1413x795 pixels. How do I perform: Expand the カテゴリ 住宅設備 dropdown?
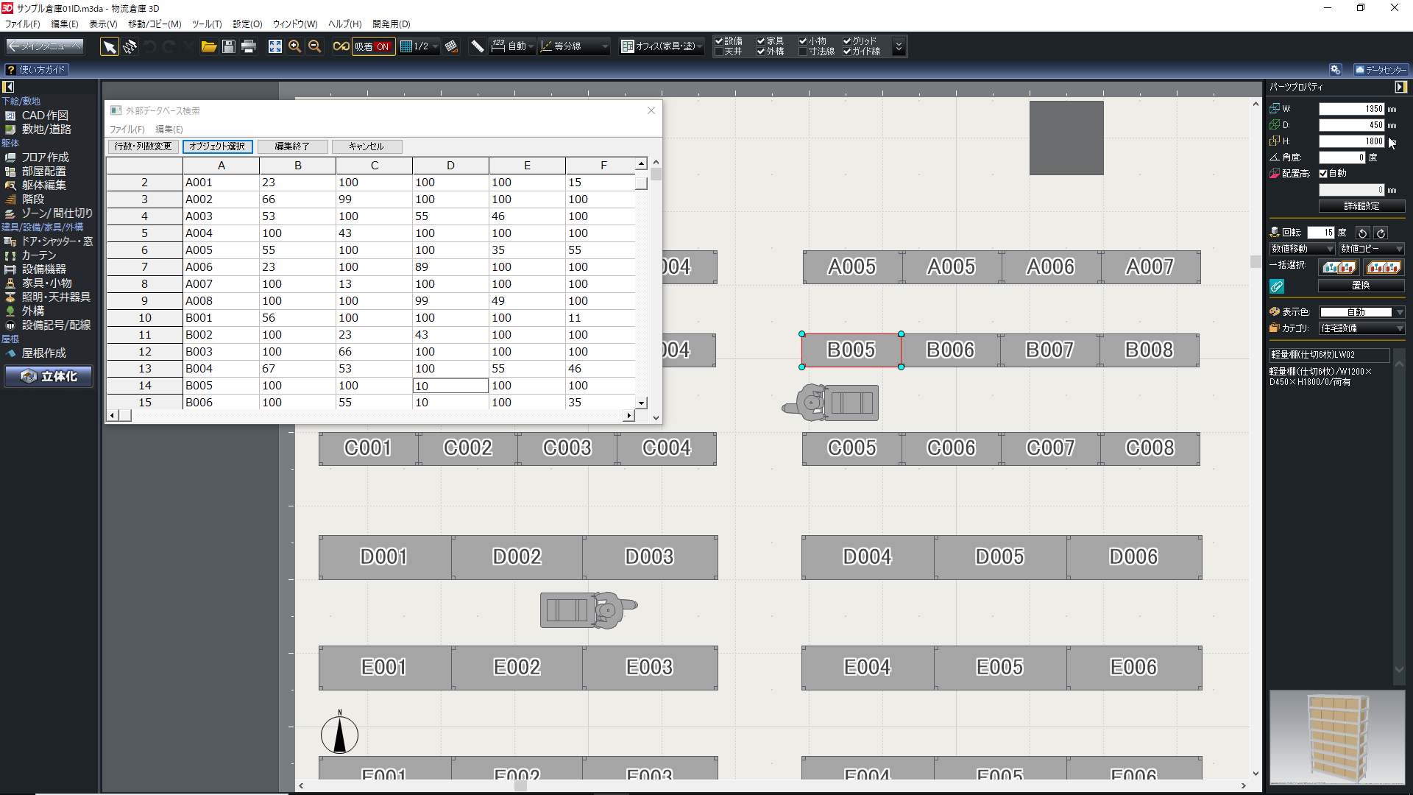[1361, 328]
